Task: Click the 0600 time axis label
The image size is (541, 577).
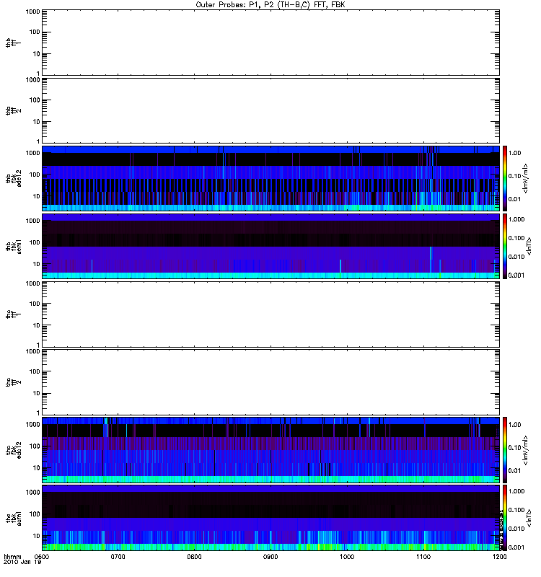Action: 42,557
